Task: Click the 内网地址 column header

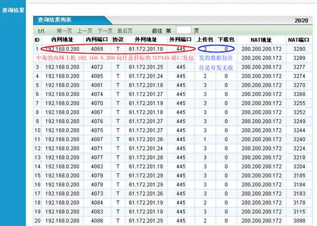Action: tap(62, 39)
